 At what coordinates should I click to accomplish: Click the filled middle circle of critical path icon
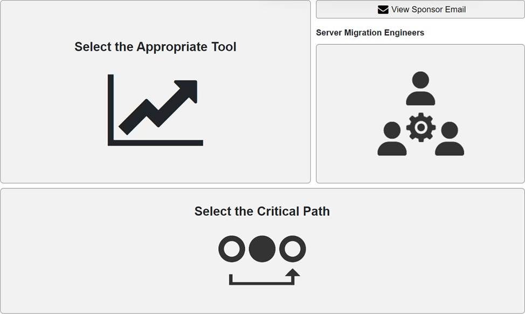point(262,249)
